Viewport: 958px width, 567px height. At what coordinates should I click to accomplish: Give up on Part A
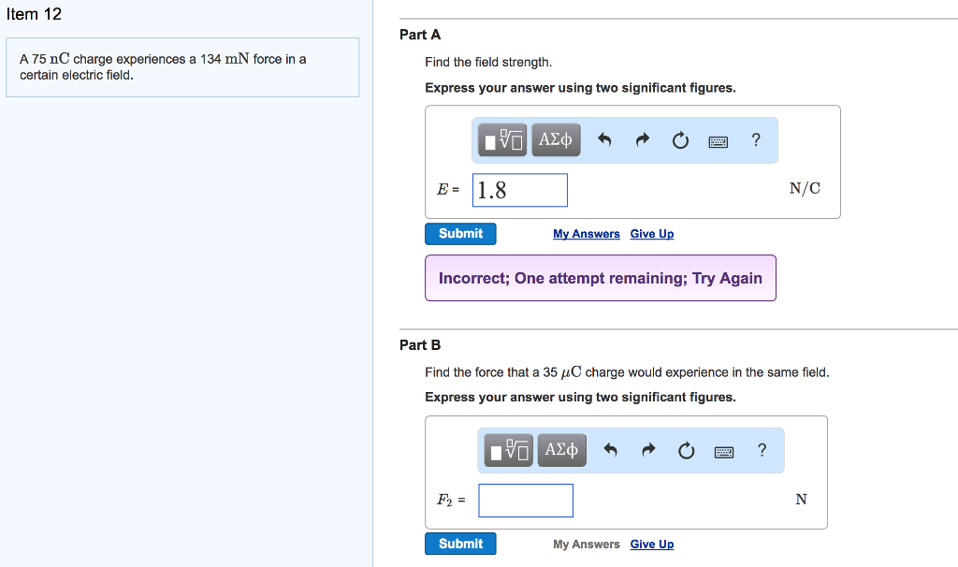click(x=652, y=234)
